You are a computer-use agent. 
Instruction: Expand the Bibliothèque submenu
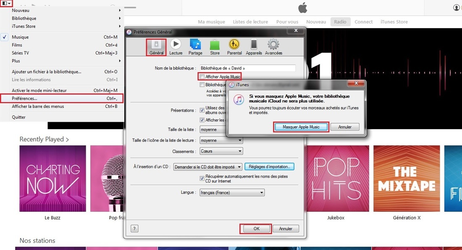[62, 18]
